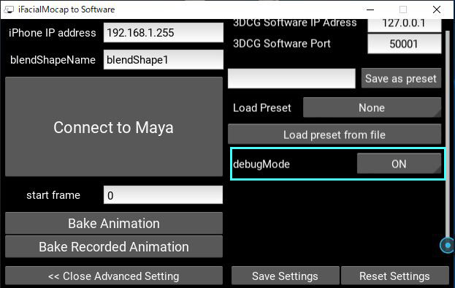Toggle debugMode ON button
455x288 pixels.
(399, 164)
